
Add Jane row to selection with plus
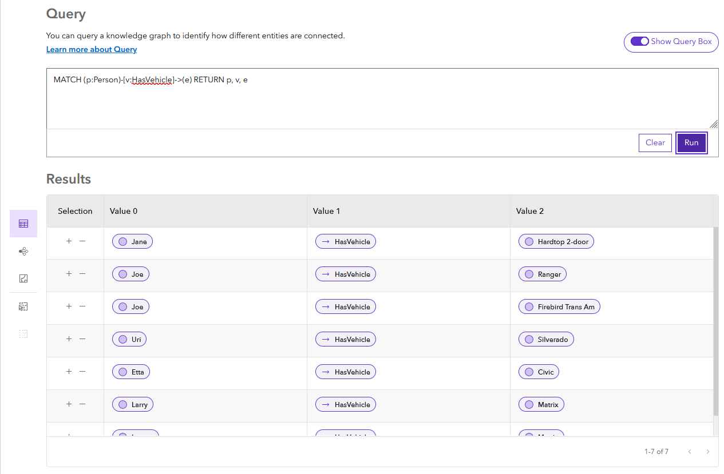tap(69, 241)
